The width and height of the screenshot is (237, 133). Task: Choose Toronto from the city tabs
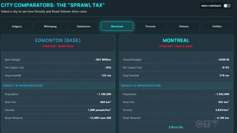(x=150, y=26)
